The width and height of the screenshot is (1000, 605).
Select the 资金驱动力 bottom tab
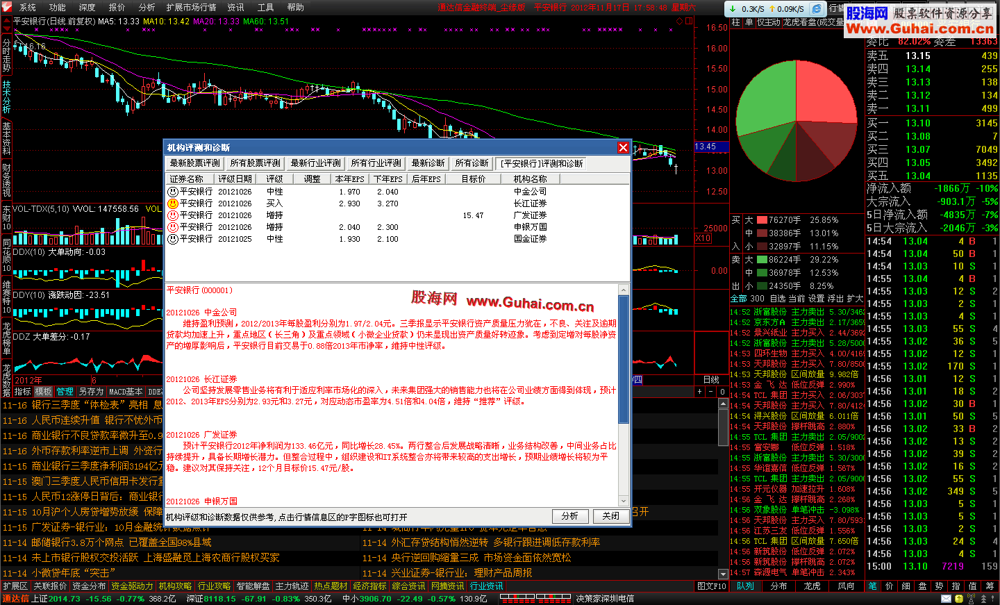[x=132, y=586]
